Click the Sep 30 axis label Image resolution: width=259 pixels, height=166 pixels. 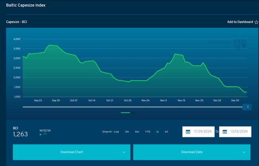[56, 100]
